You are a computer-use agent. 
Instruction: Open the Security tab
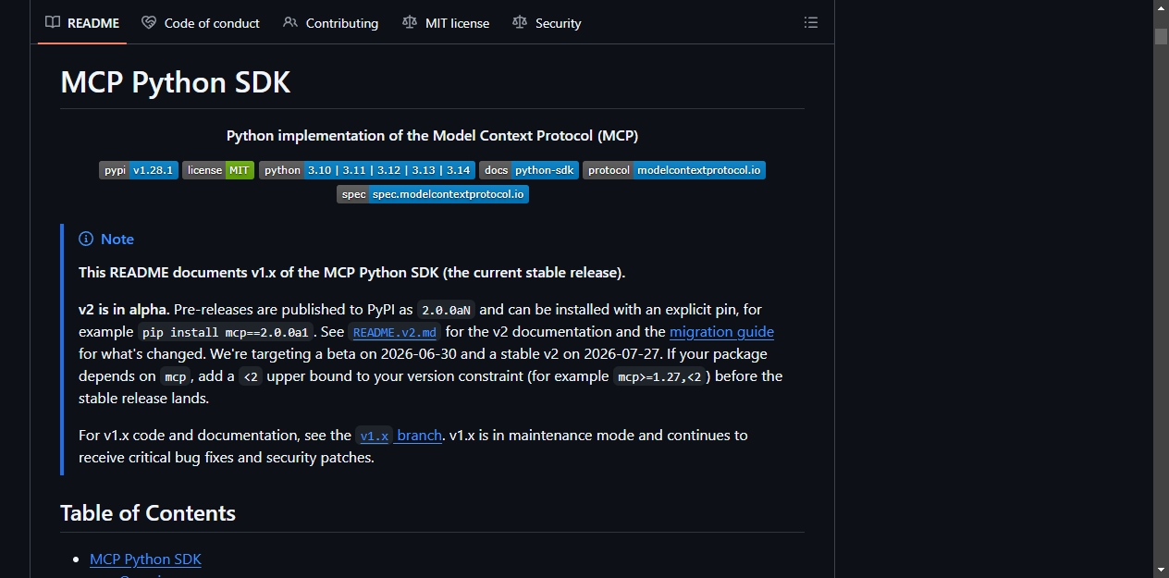click(x=548, y=23)
